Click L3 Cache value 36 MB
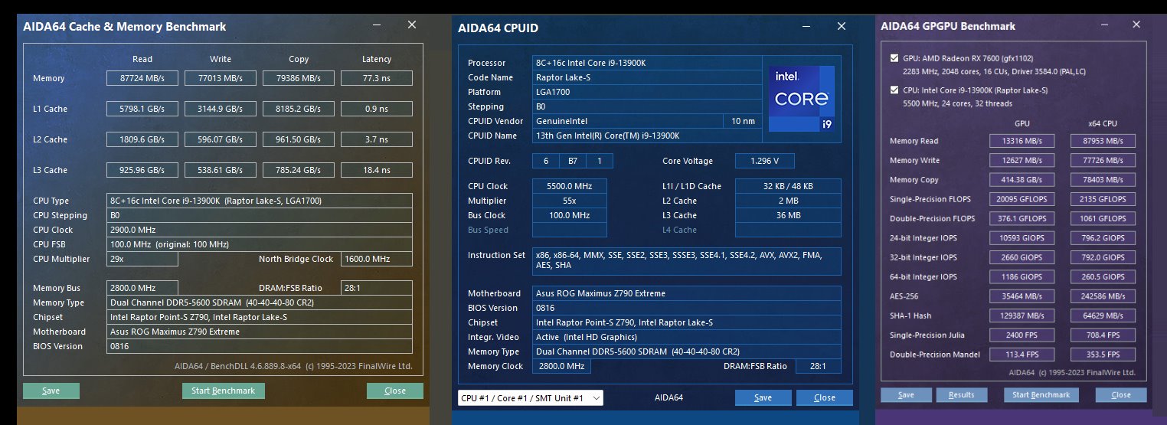The height and width of the screenshot is (425, 1167). [x=789, y=215]
